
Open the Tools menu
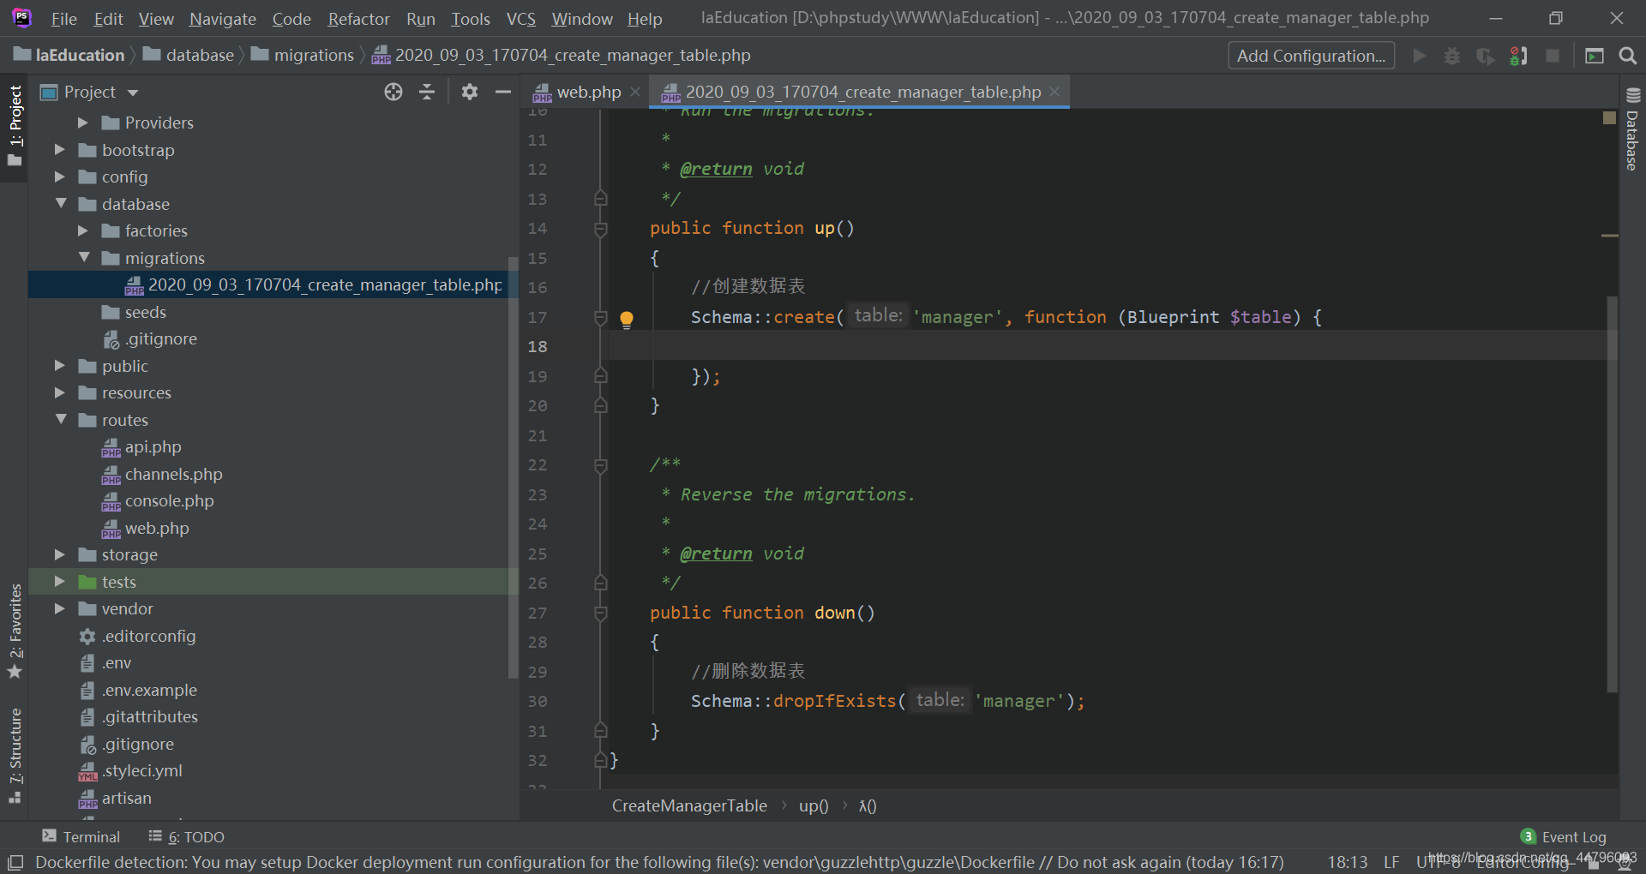coord(471,19)
